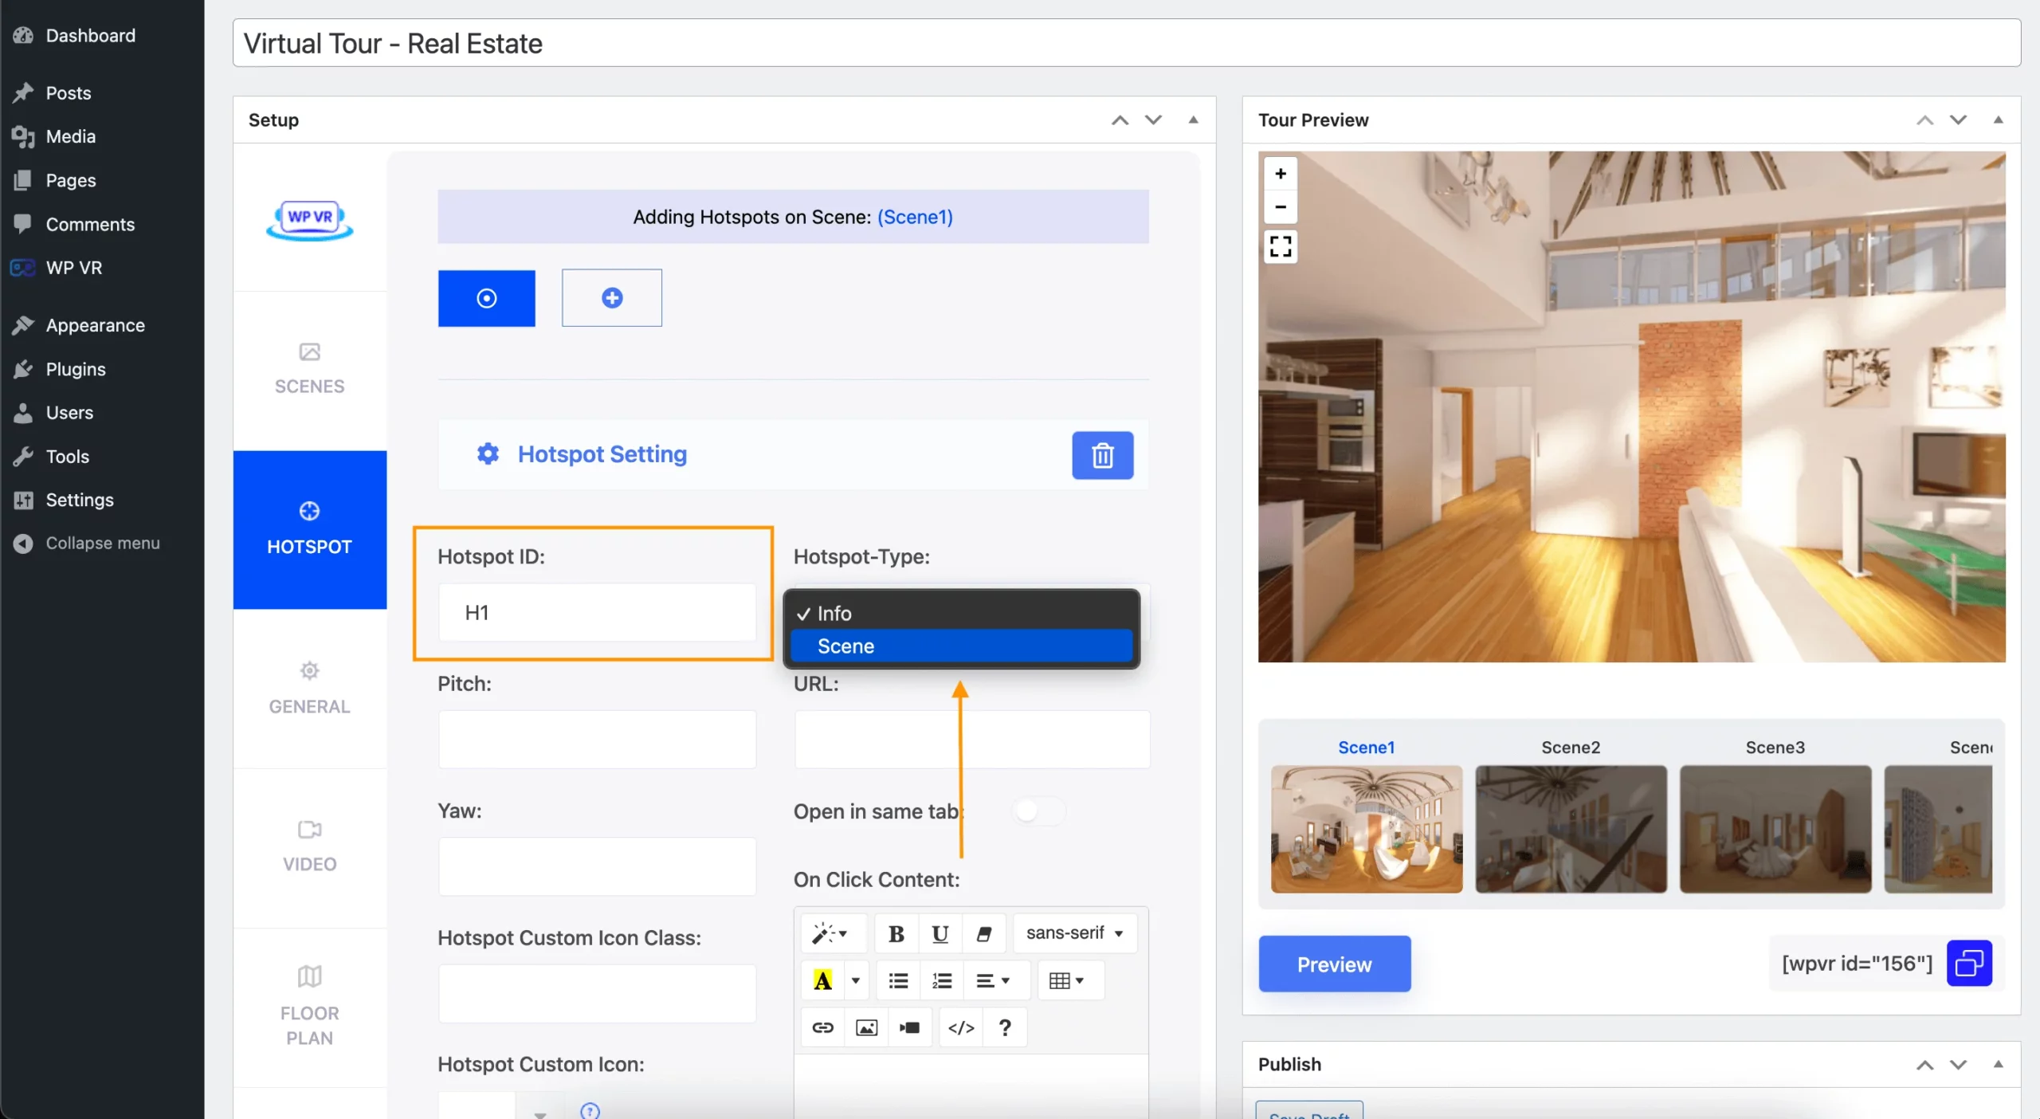Click the target/crosshair hotspot icon
Image resolution: width=2040 pixels, height=1119 pixels.
point(488,296)
